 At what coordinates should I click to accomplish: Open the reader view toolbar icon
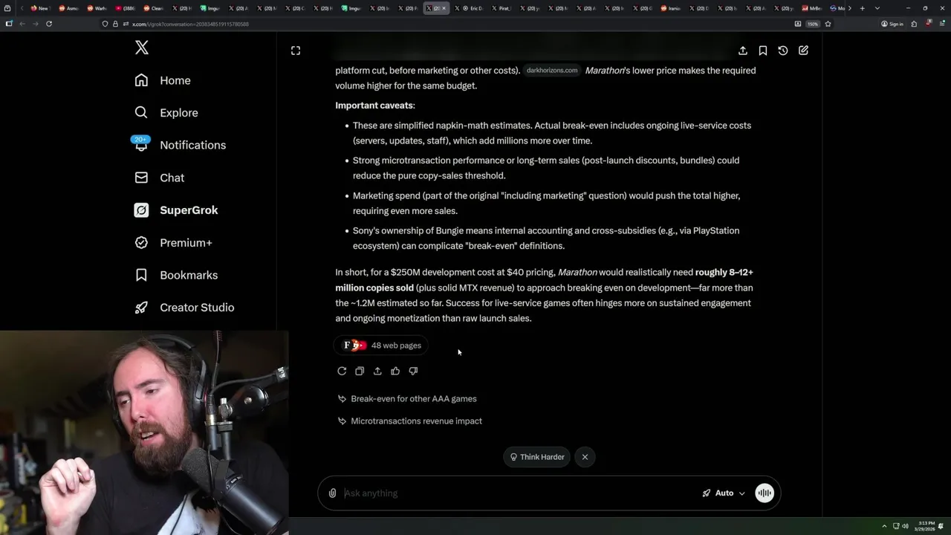tap(798, 24)
